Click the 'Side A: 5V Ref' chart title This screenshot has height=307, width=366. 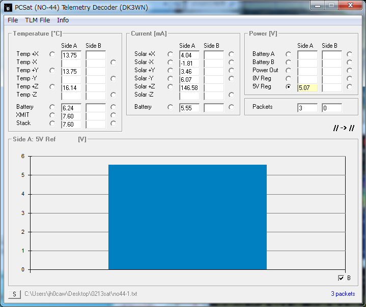34,139
